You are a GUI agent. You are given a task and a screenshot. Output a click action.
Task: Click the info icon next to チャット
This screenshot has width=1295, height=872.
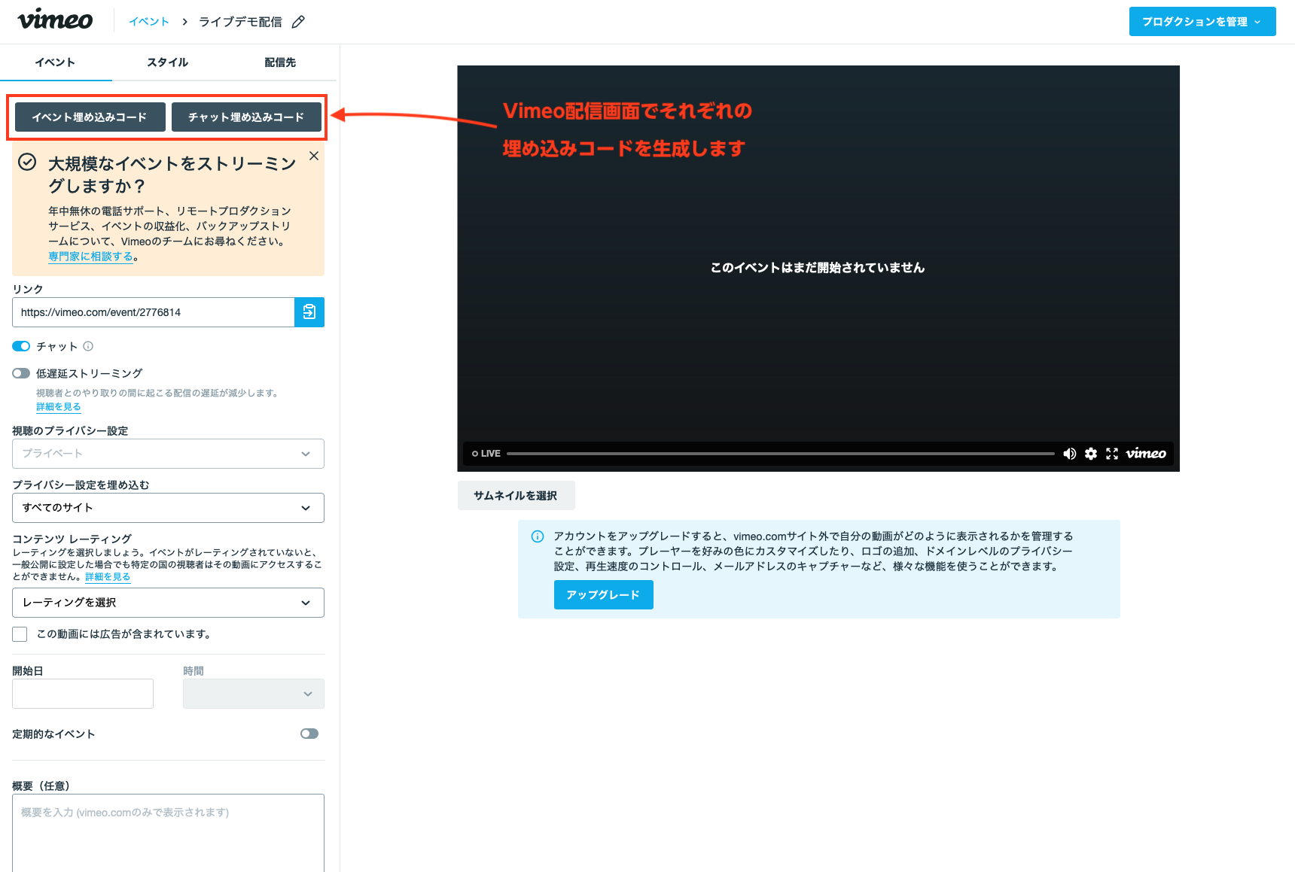(88, 346)
